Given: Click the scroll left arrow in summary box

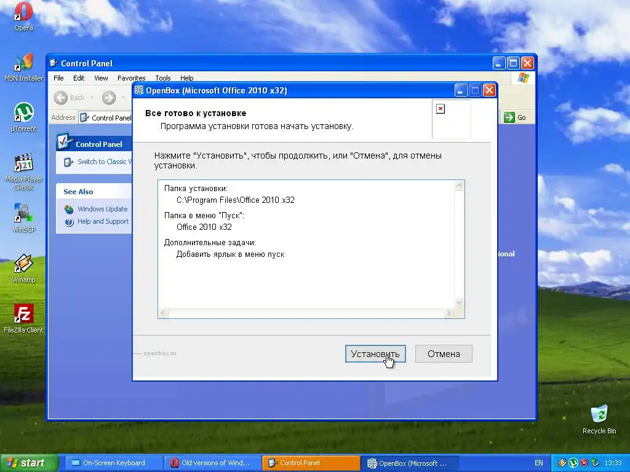Looking at the screenshot, I should coord(163,313).
